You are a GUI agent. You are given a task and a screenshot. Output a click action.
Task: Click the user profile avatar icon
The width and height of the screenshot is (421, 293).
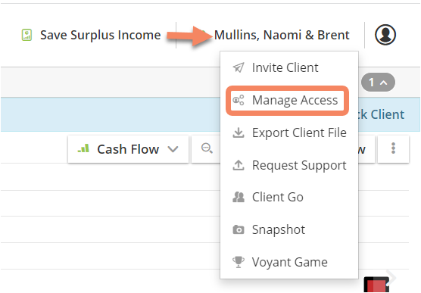385,35
